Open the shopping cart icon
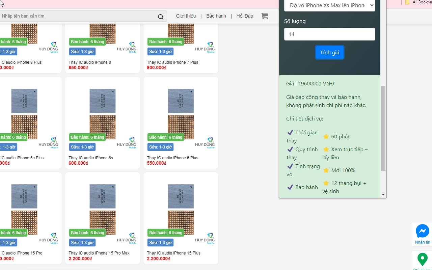 click(x=265, y=16)
